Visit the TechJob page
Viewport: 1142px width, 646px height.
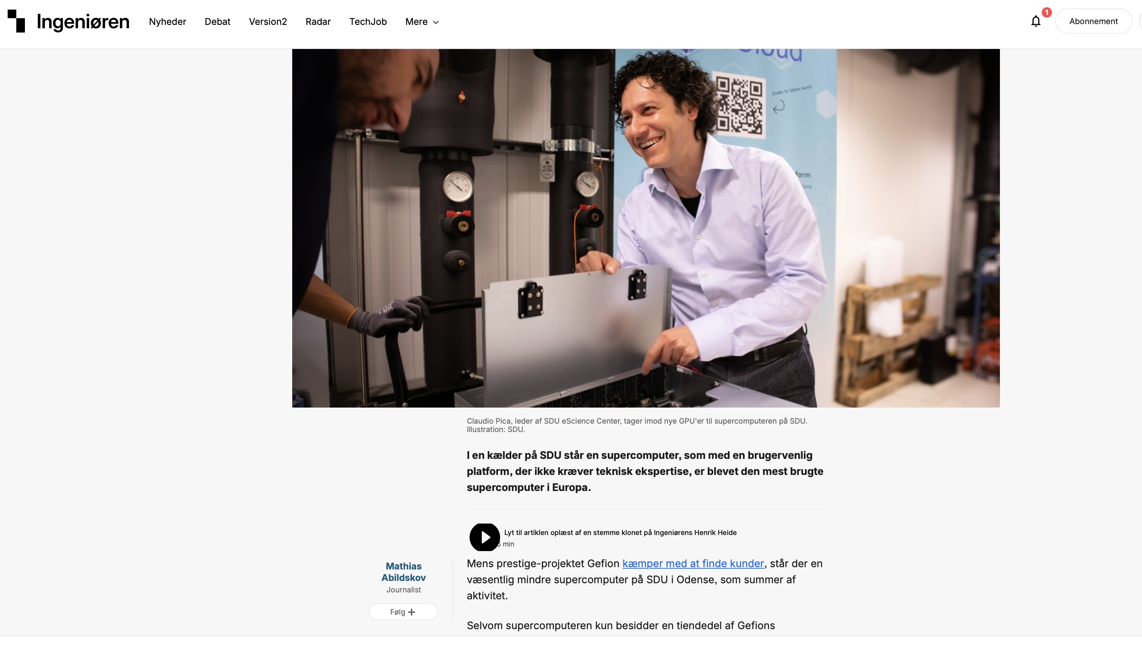(x=368, y=22)
